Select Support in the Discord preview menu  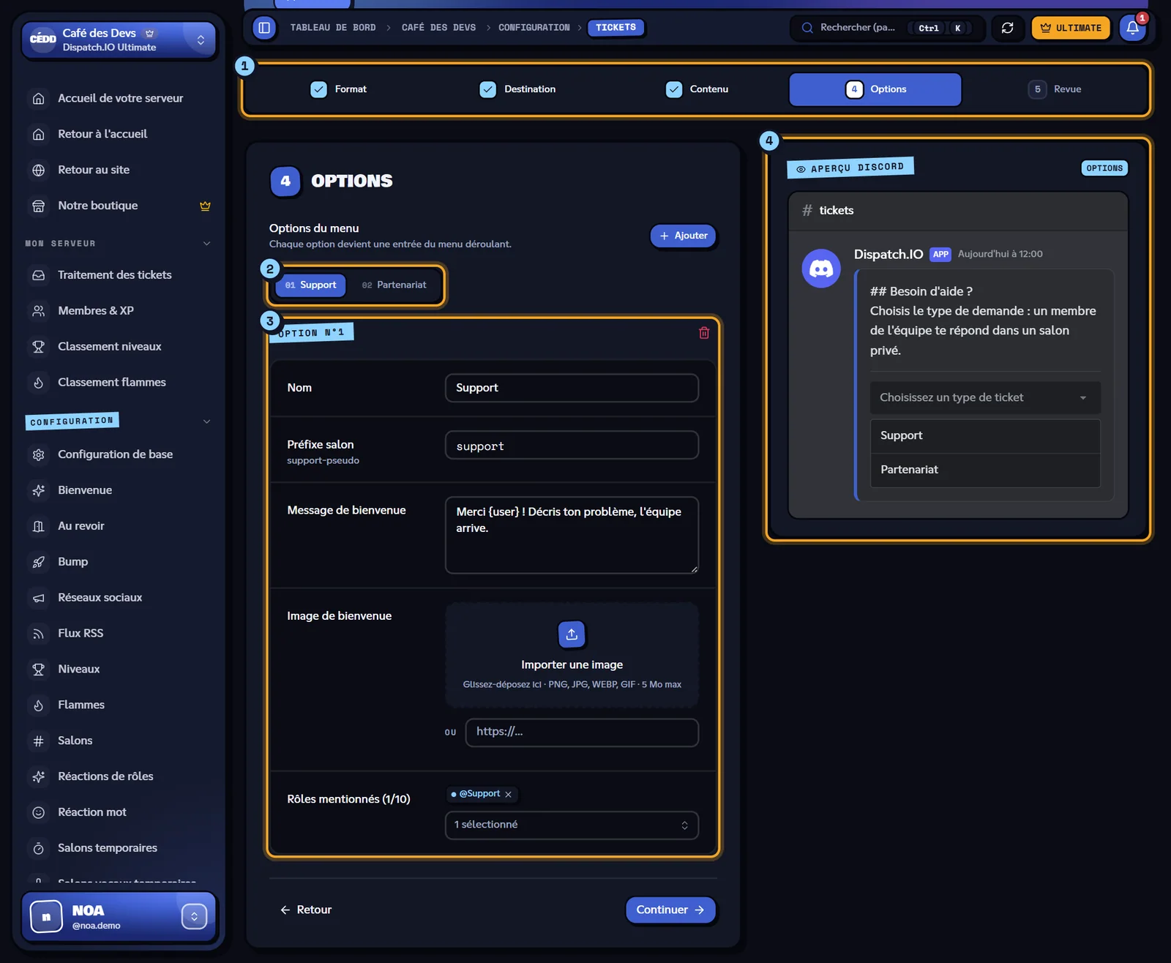click(x=985, y=436)
